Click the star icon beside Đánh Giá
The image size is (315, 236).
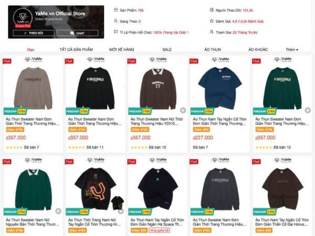pos(212,21)
